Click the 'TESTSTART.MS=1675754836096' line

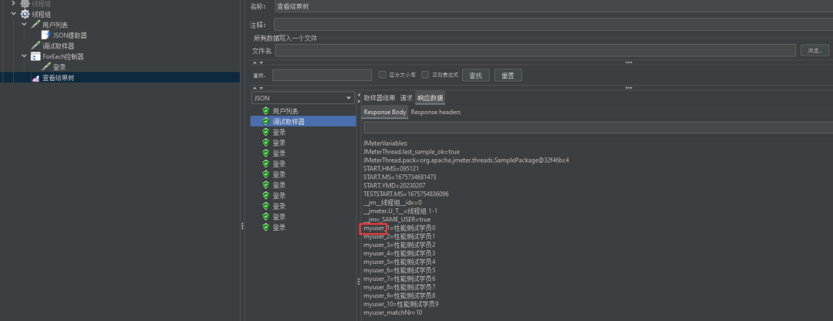pos(406,194)
